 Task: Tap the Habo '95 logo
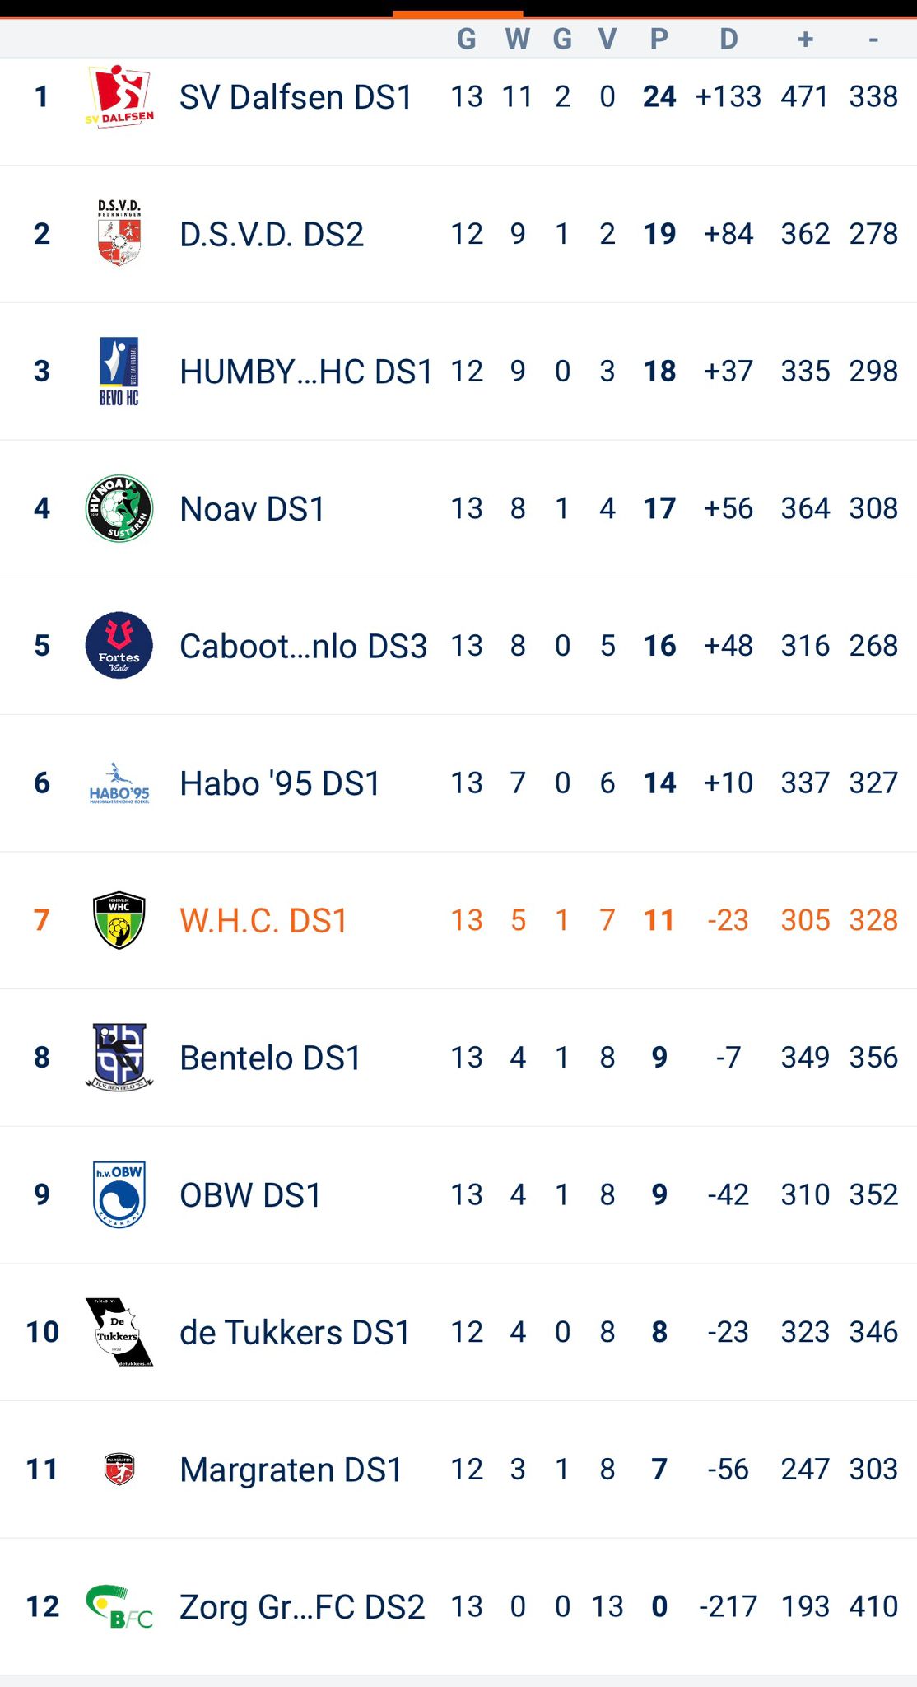tap(119, 783)
